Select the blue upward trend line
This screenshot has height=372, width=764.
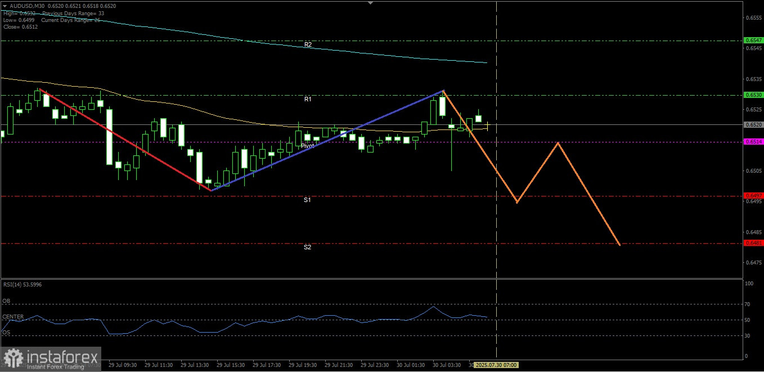click(327, 140)
